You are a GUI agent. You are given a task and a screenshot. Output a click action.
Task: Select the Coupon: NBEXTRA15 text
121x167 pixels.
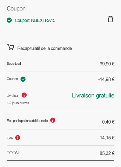35,20
